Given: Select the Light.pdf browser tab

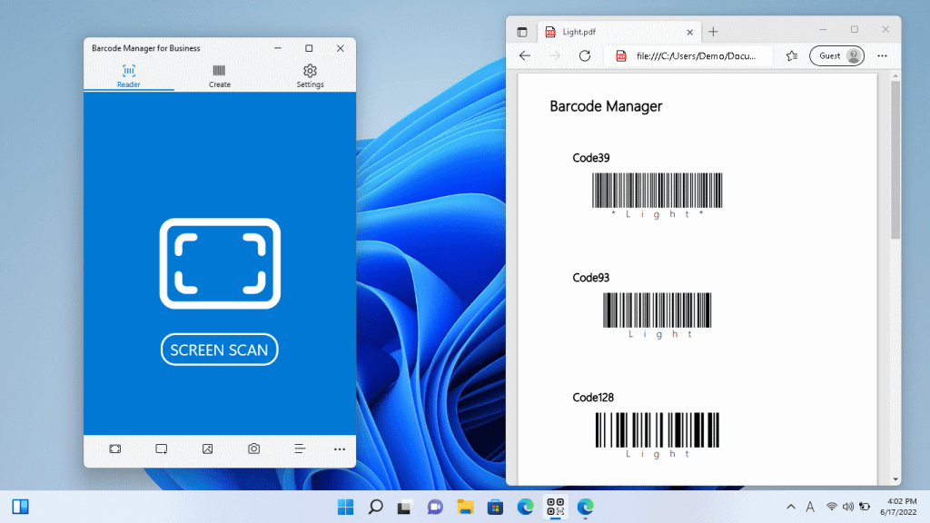Looking at the screenshot, I should (x=608, y=31).
